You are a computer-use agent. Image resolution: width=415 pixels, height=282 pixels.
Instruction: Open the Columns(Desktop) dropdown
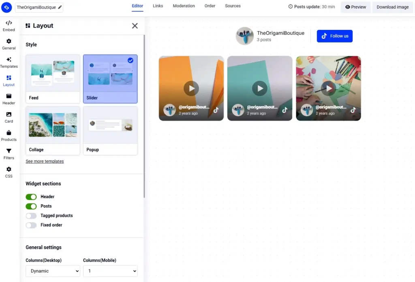coord(52,271)
